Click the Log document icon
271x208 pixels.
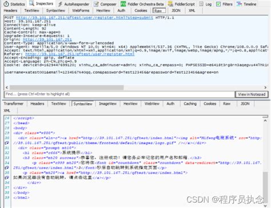[201, 4]
